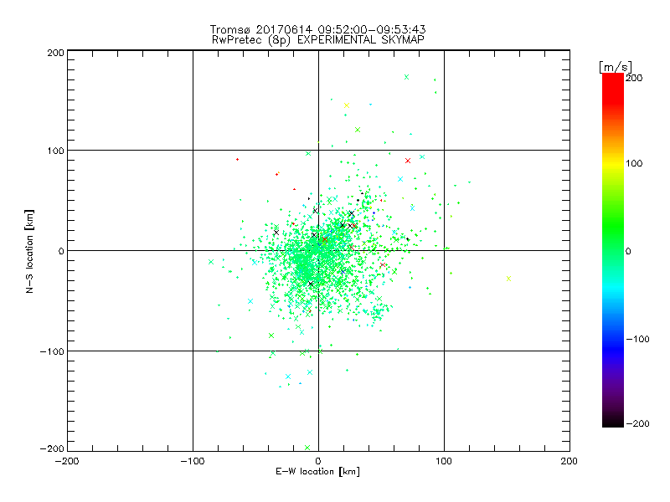Image resolution: width=670 pixels, height=502 pixels.
Task: Click the x-axis '200' tick label
Action: 569,461
